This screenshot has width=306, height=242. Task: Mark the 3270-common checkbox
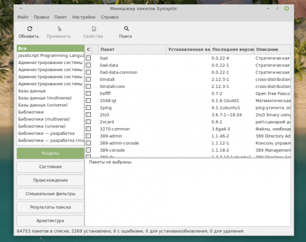pos(88,129)
